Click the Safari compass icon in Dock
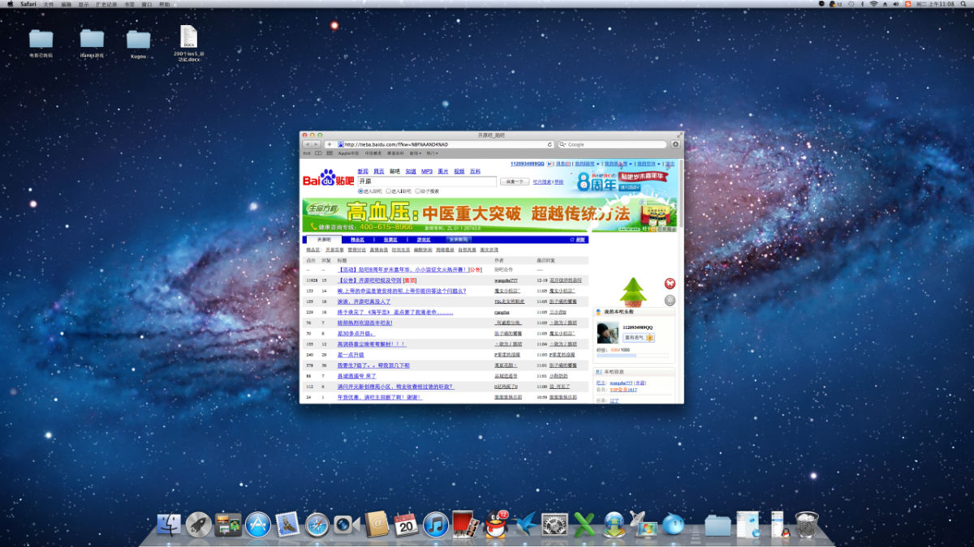 tap(317, 525)
